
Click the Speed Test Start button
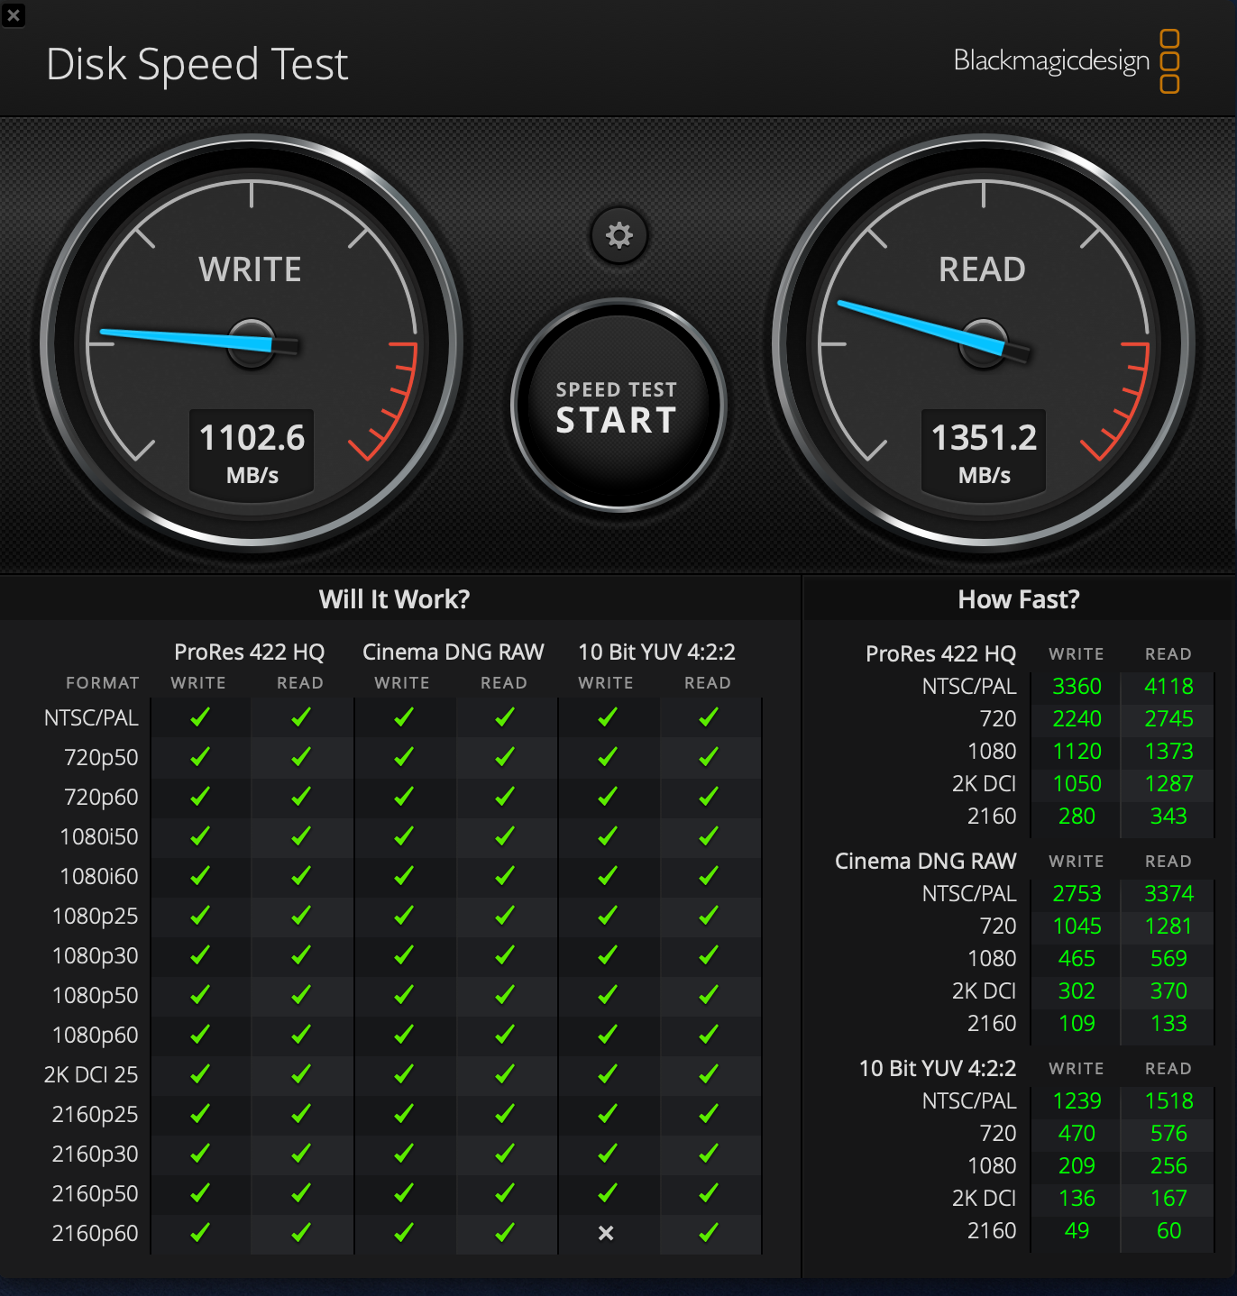coord(618,406)
